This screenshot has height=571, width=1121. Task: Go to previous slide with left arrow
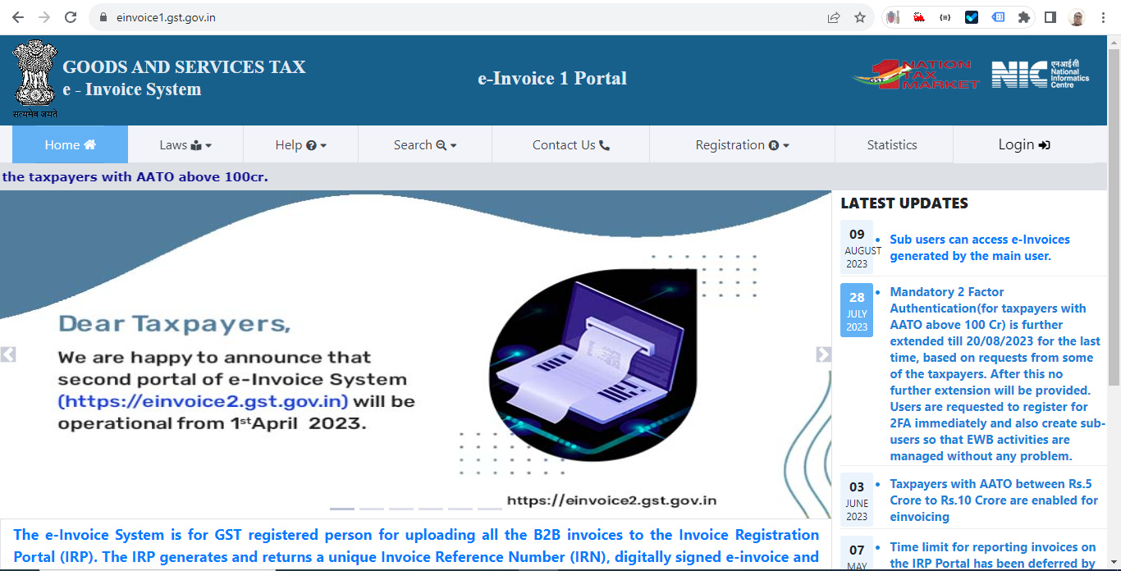pos(8,354)
